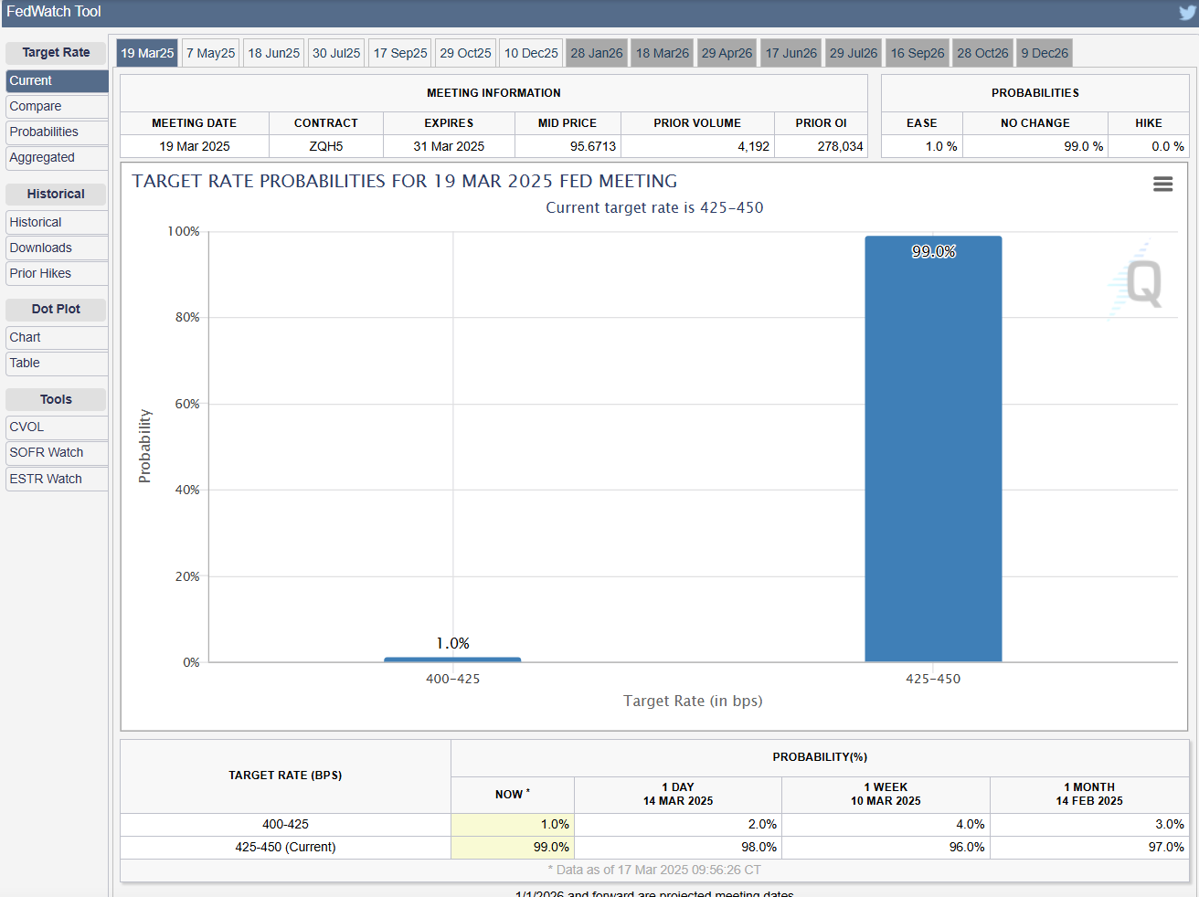Screen dimensions: 1199x897
Task: Click the 99.0% bar data label
Action: pos(933,251)
